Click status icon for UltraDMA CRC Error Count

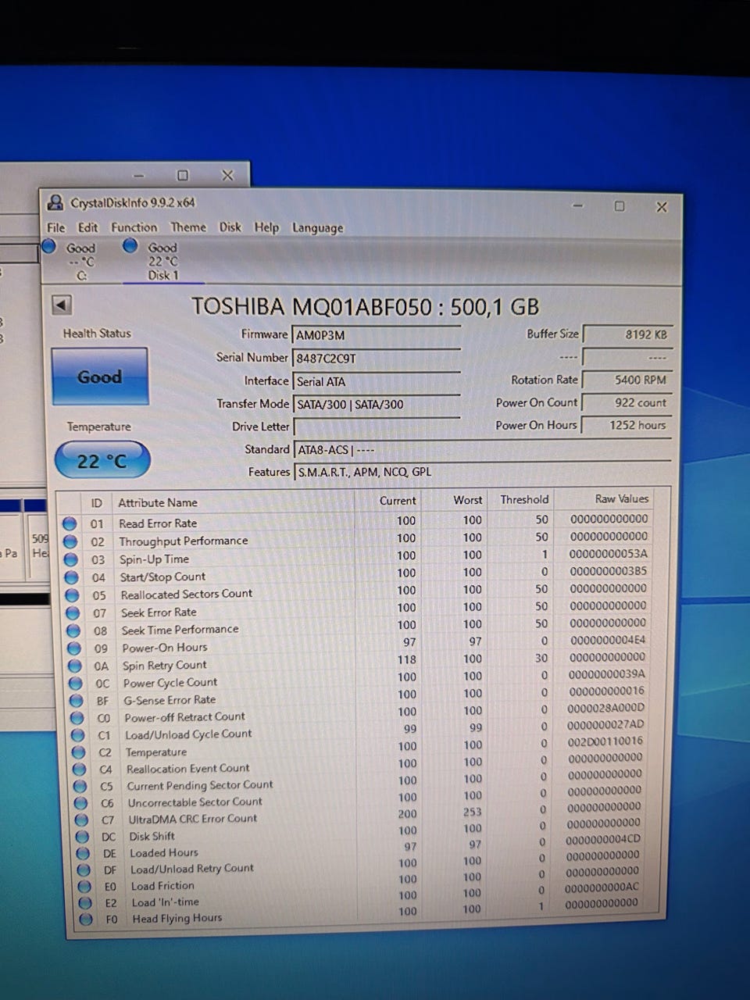click(81, 820)
